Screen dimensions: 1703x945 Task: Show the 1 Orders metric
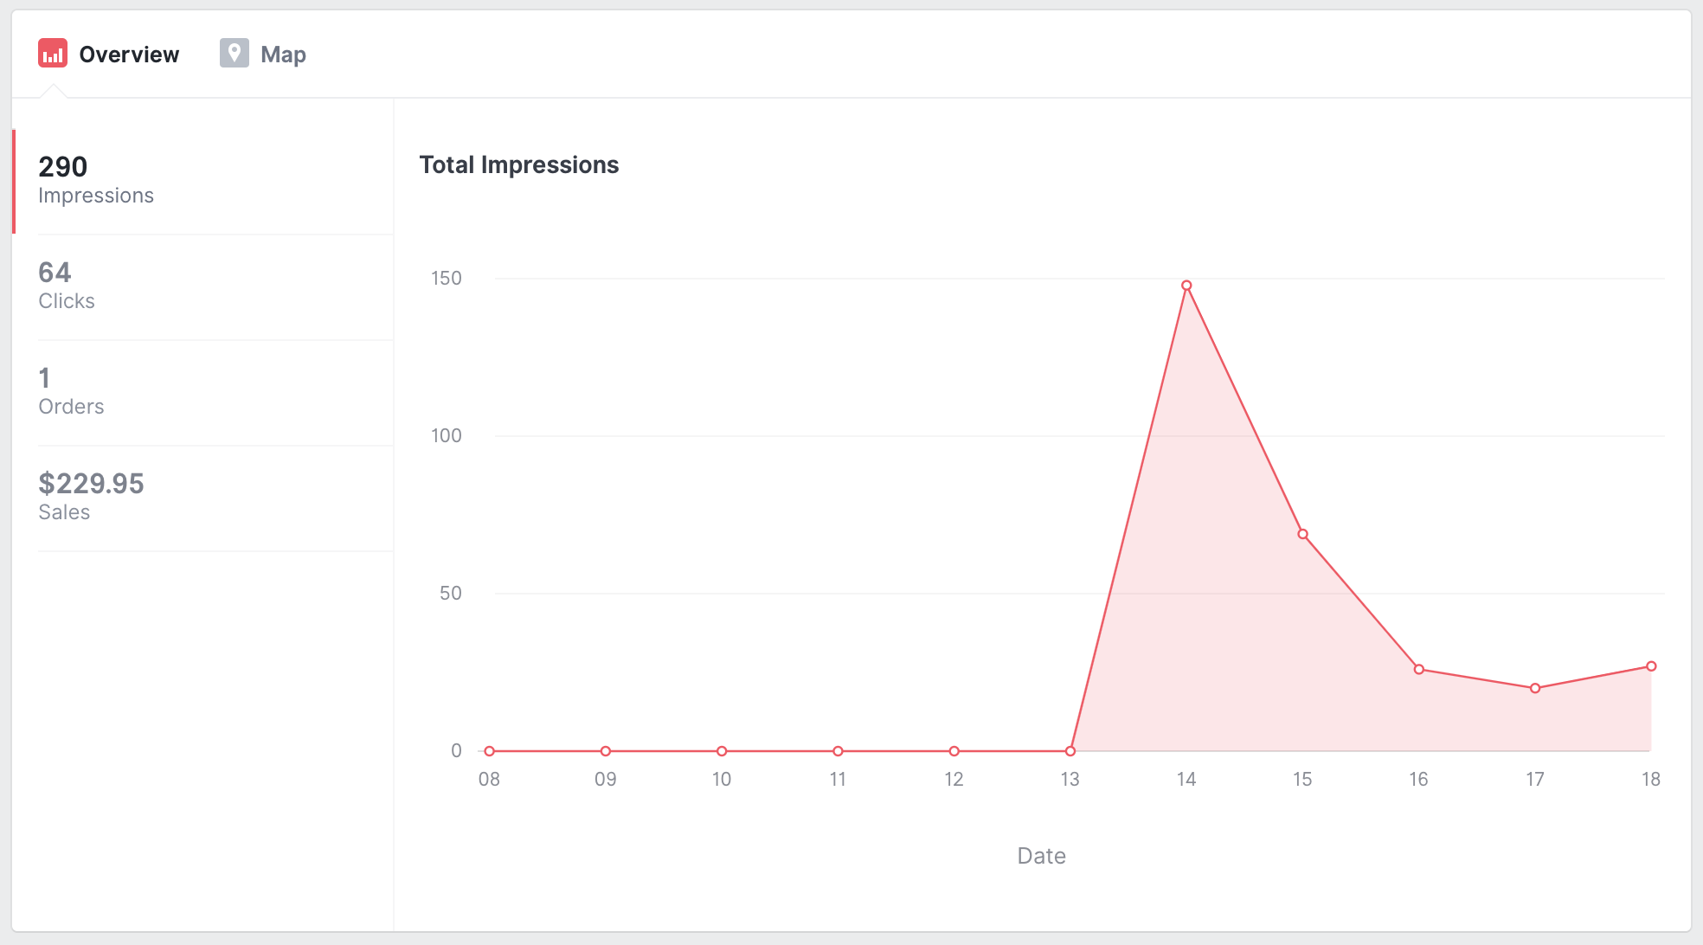pyautogui.click(x=71, y=391)
